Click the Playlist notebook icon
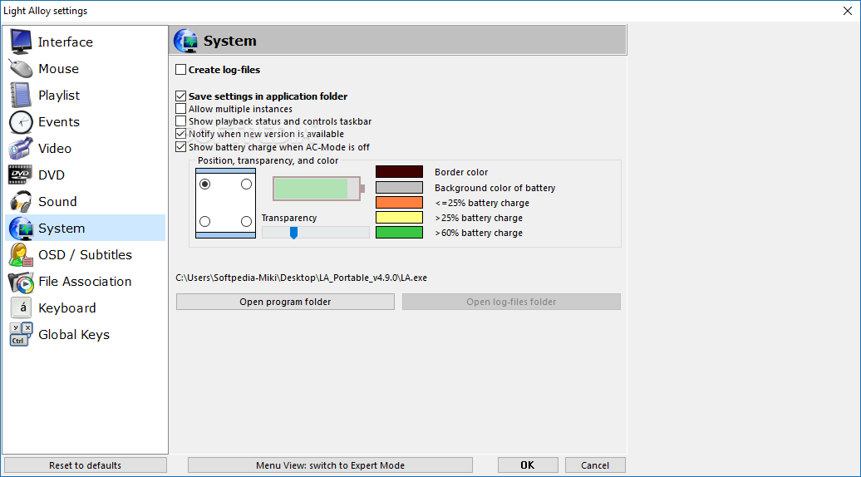This screenshot has width=861, height=477. pos(21,95)
